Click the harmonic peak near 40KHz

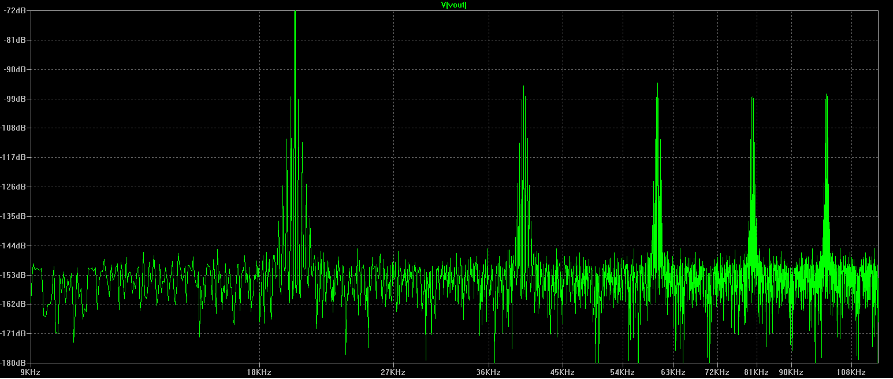click(x=523, y=88)
